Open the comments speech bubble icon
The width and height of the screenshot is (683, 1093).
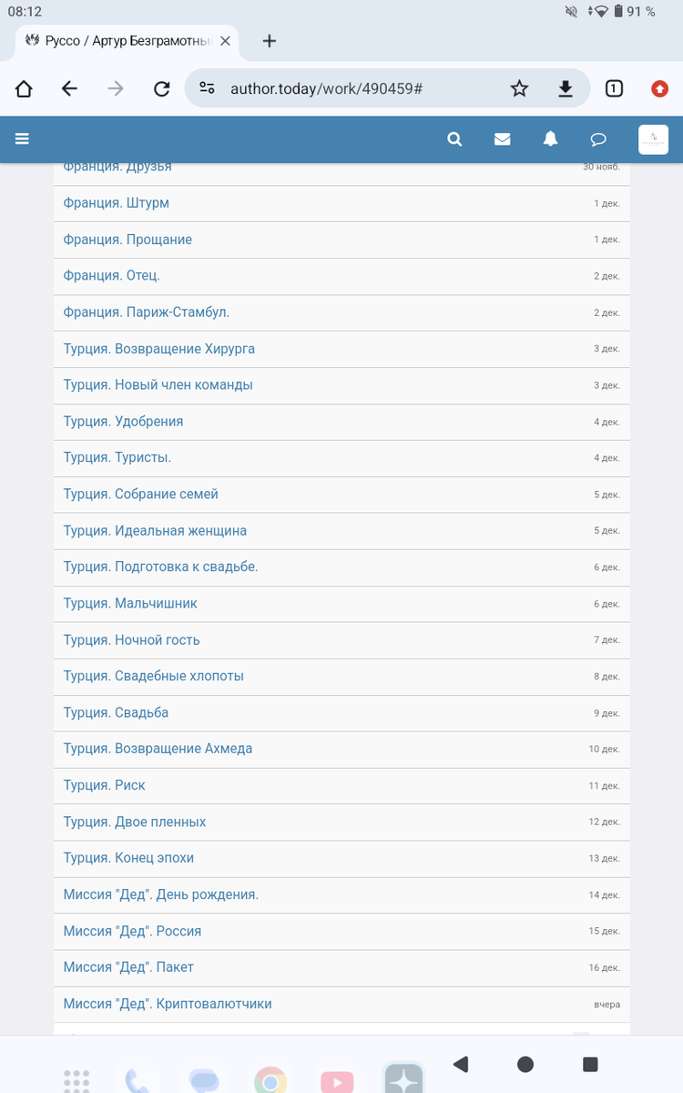[x=598, y=139]
